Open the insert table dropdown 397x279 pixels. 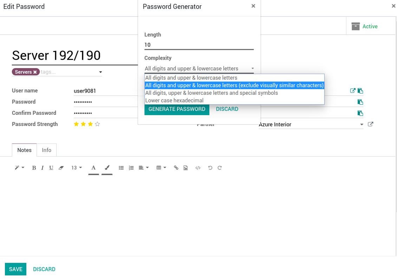161,168
